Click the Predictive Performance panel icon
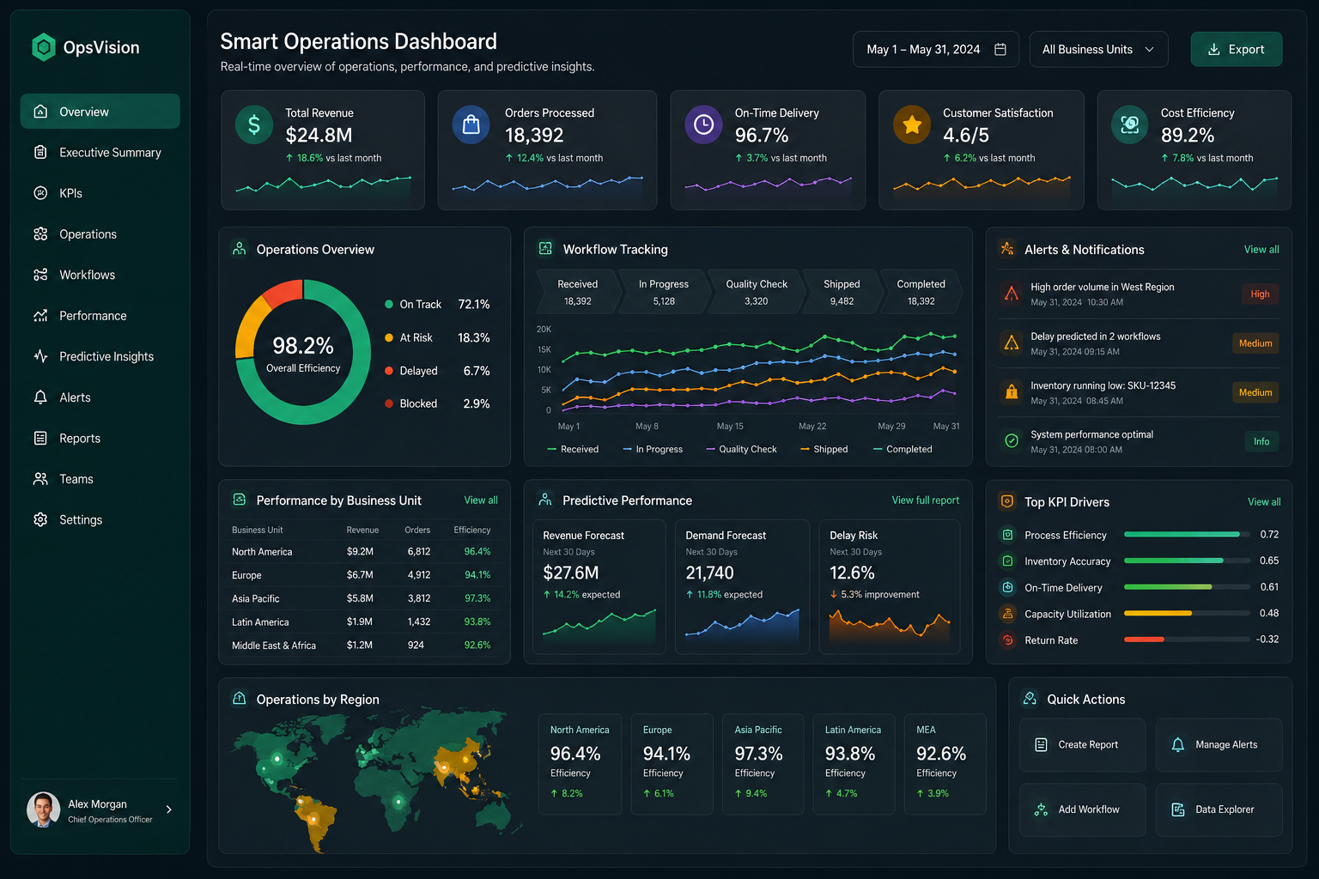The image size is (1319, 879). pos(545,500)
